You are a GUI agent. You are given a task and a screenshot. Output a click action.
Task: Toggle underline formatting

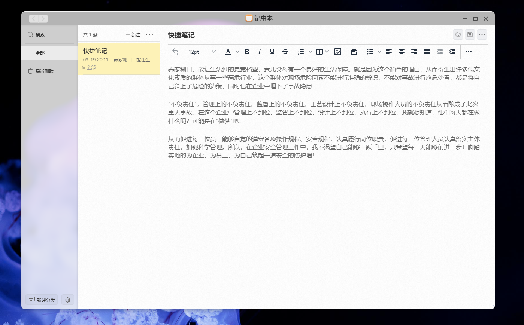pyautogui.click(x=272, y=52)
